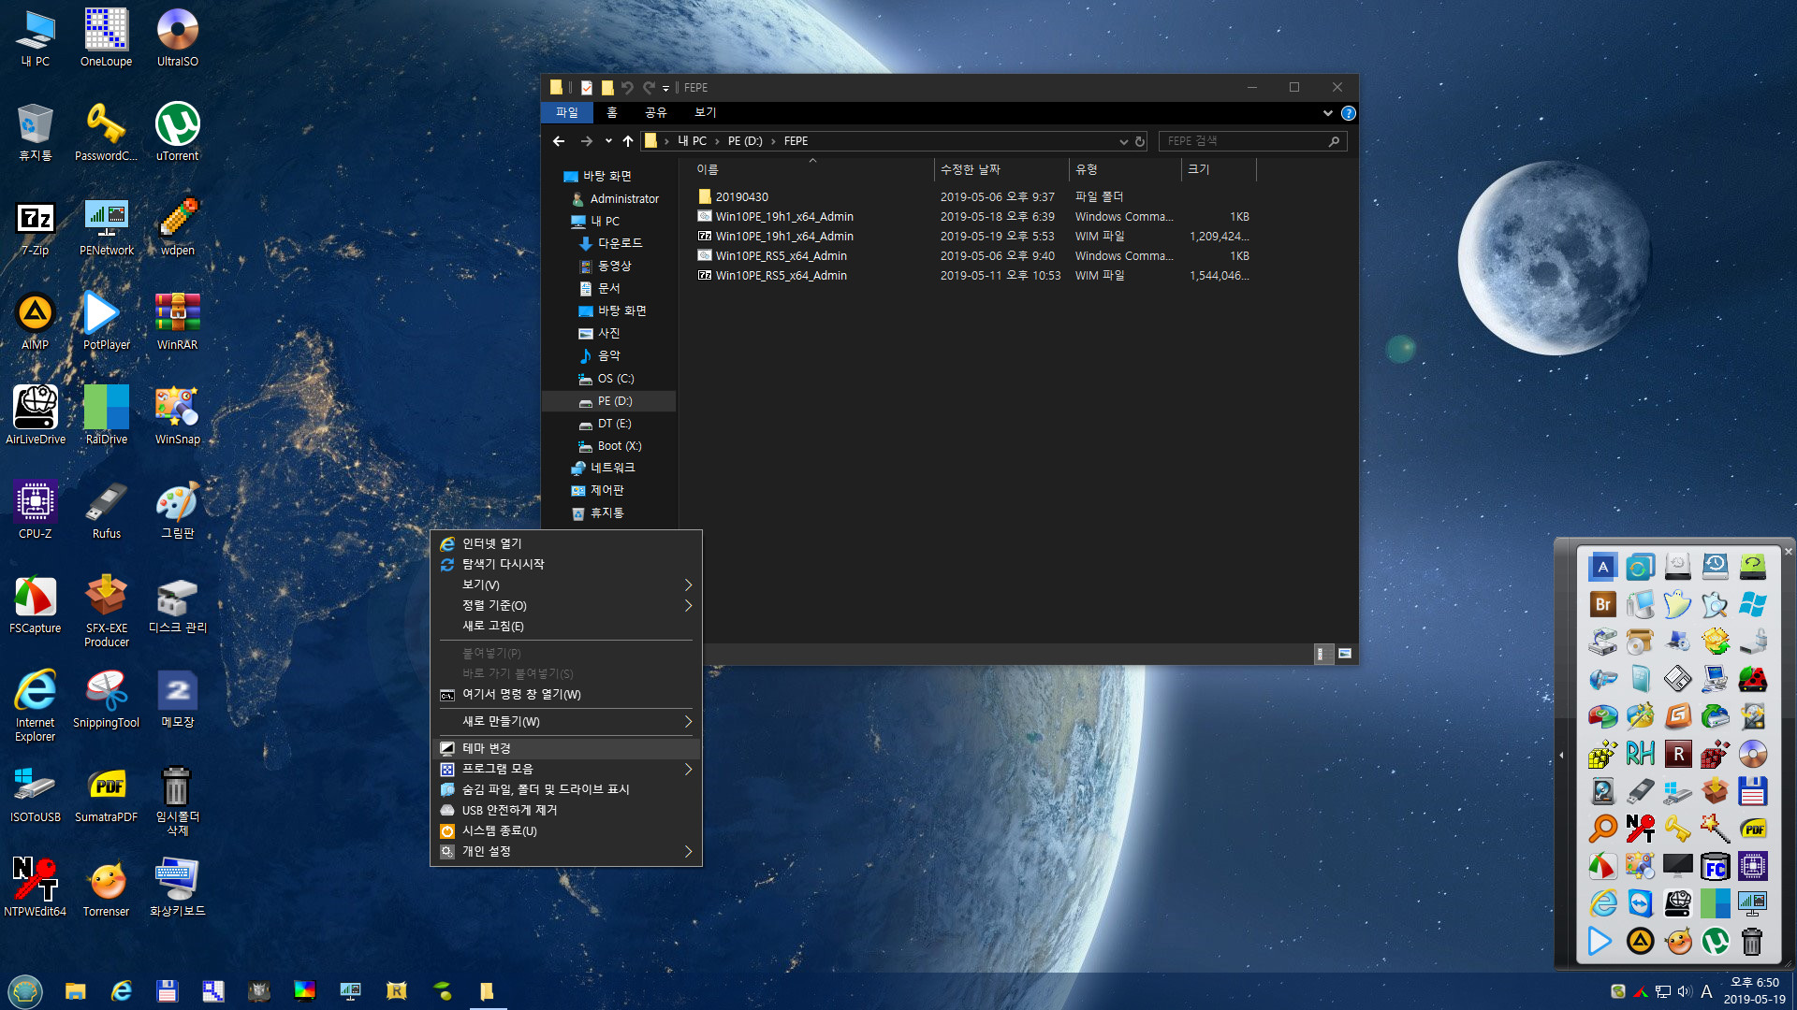
Task: Click Start orb on the taskbar
Action: pyautogui.click(x=25, y=990)
